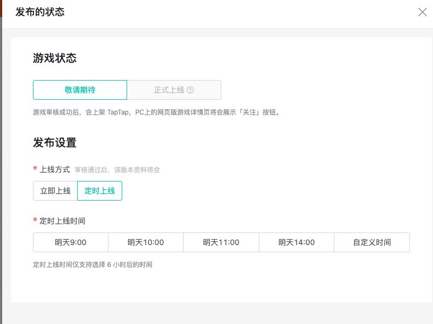
Task: Click the 定时上线时间 field label
Action: click(x=62, y=221)
